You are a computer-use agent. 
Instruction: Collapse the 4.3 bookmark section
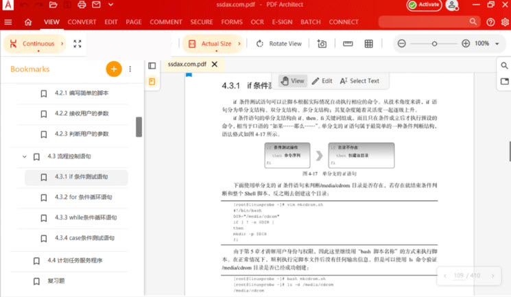(x=24, y=156)
